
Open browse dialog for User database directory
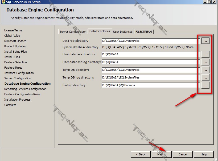[x=205, y=54]
